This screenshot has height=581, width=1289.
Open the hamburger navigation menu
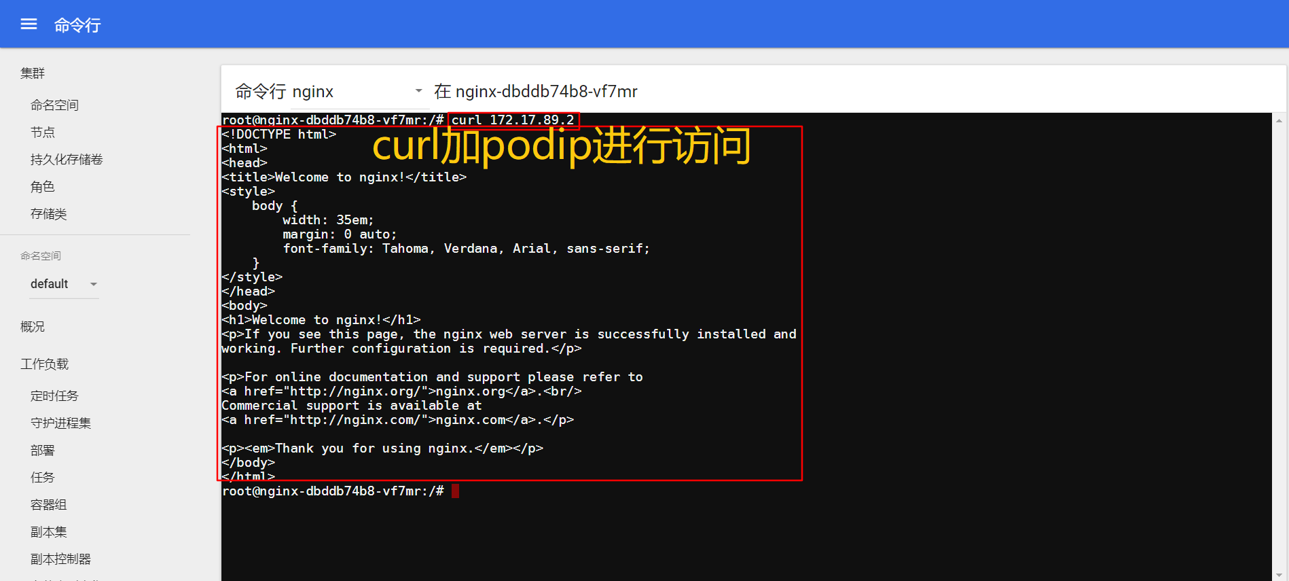pyautogui.click(x=29, y=24)
